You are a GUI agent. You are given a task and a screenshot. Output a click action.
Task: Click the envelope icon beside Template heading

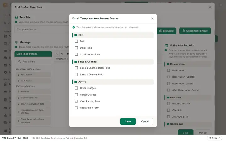16,17
